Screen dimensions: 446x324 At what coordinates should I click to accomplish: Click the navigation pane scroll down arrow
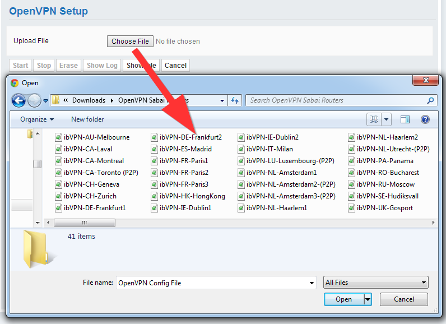pos(38,223)
